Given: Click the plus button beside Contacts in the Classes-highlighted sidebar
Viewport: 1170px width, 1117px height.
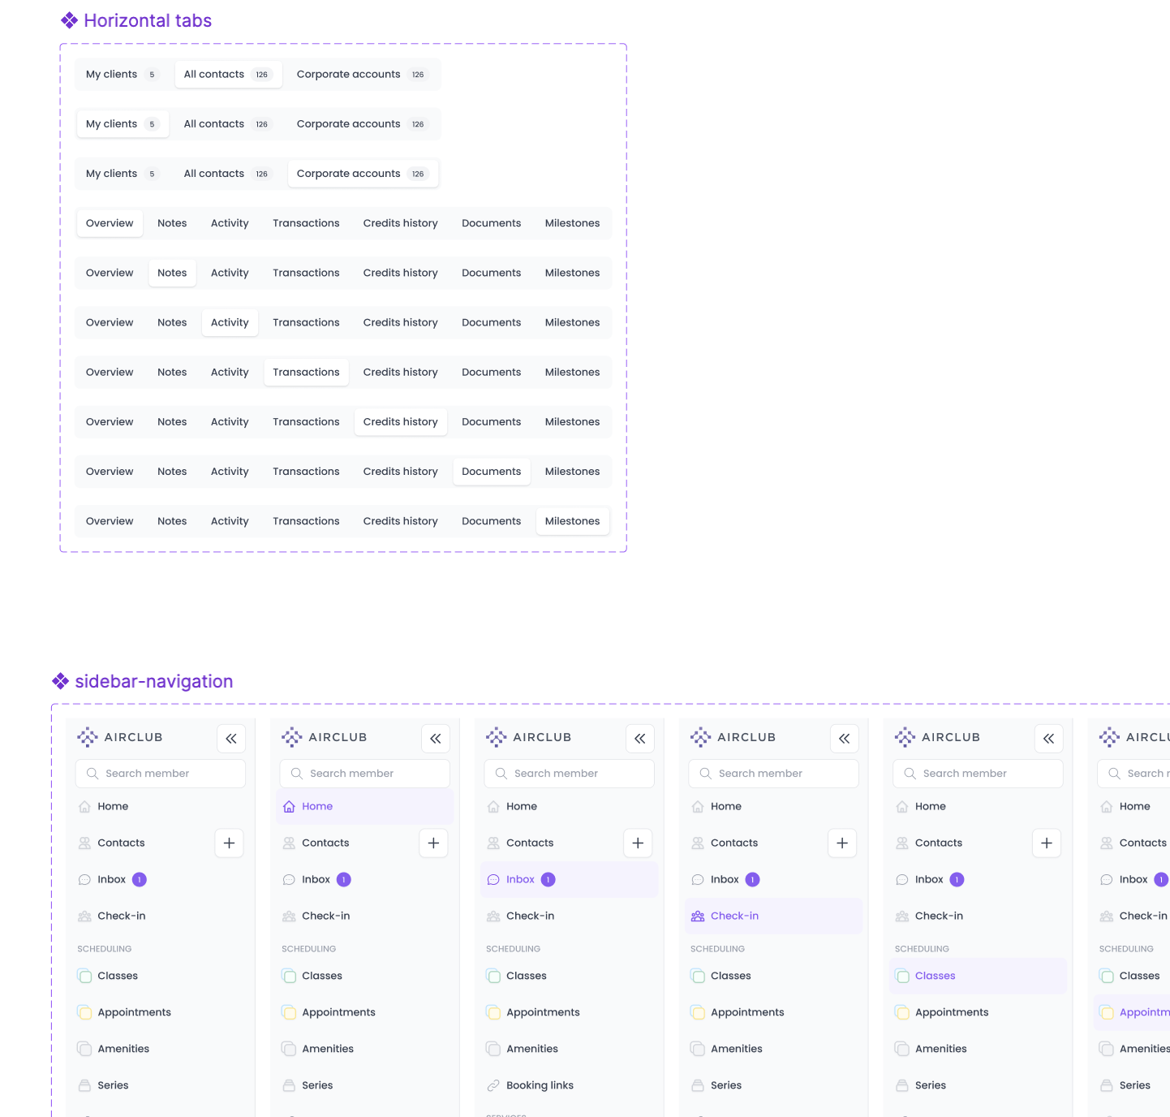Looking at the screenshot, I should coord(1047,843).
